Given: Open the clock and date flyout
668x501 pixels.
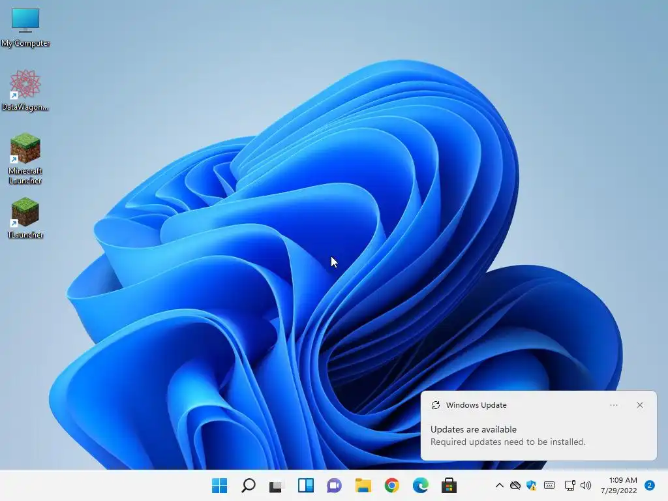Looking at the screenshot, I should [619, 485].
